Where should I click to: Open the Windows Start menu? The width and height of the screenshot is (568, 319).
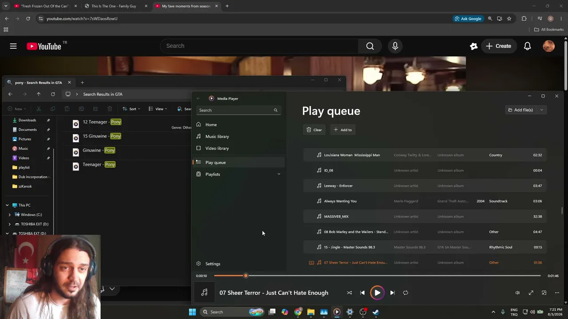coord(192,312)
